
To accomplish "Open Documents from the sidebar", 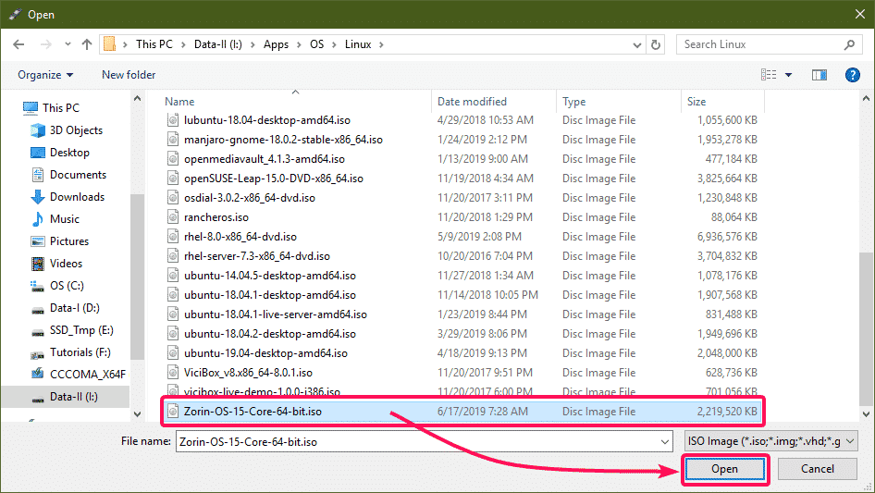I will coord(78,175).
